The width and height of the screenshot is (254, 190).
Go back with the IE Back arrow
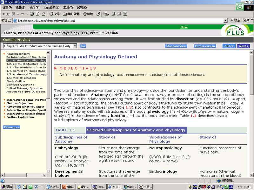click(x=8, y=14)
